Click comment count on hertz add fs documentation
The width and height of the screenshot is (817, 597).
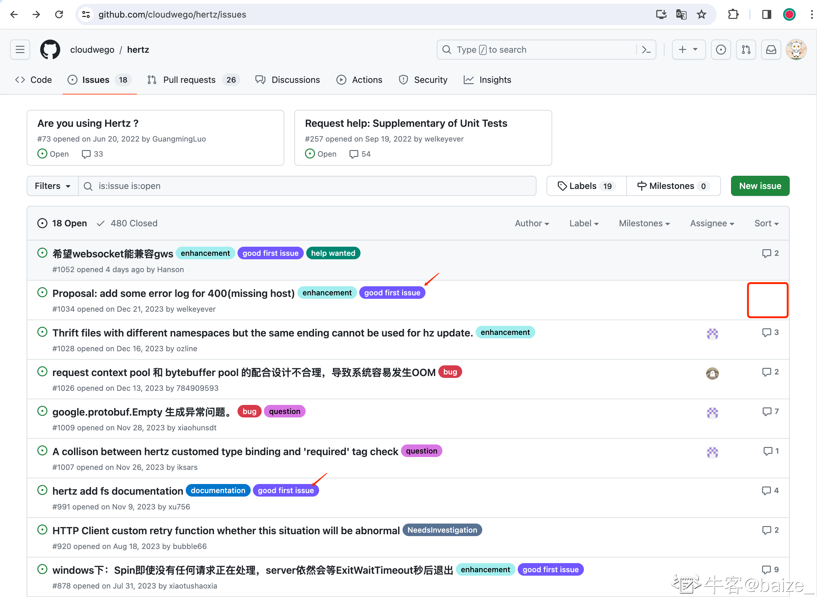tap(770, 491)
